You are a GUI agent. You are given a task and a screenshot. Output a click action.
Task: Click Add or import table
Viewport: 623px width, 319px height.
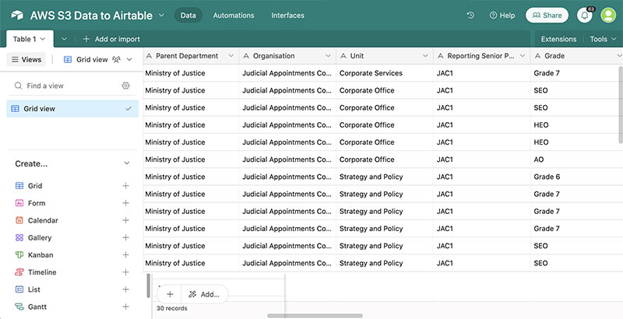[x=111, y=39]
